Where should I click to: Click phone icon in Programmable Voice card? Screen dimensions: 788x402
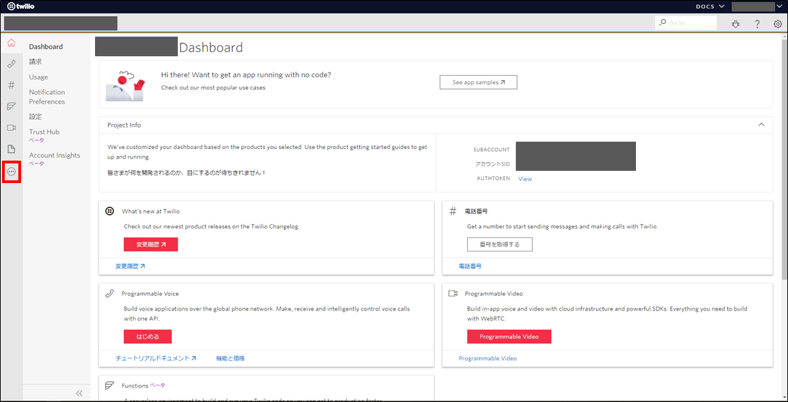tap(109, 294)
